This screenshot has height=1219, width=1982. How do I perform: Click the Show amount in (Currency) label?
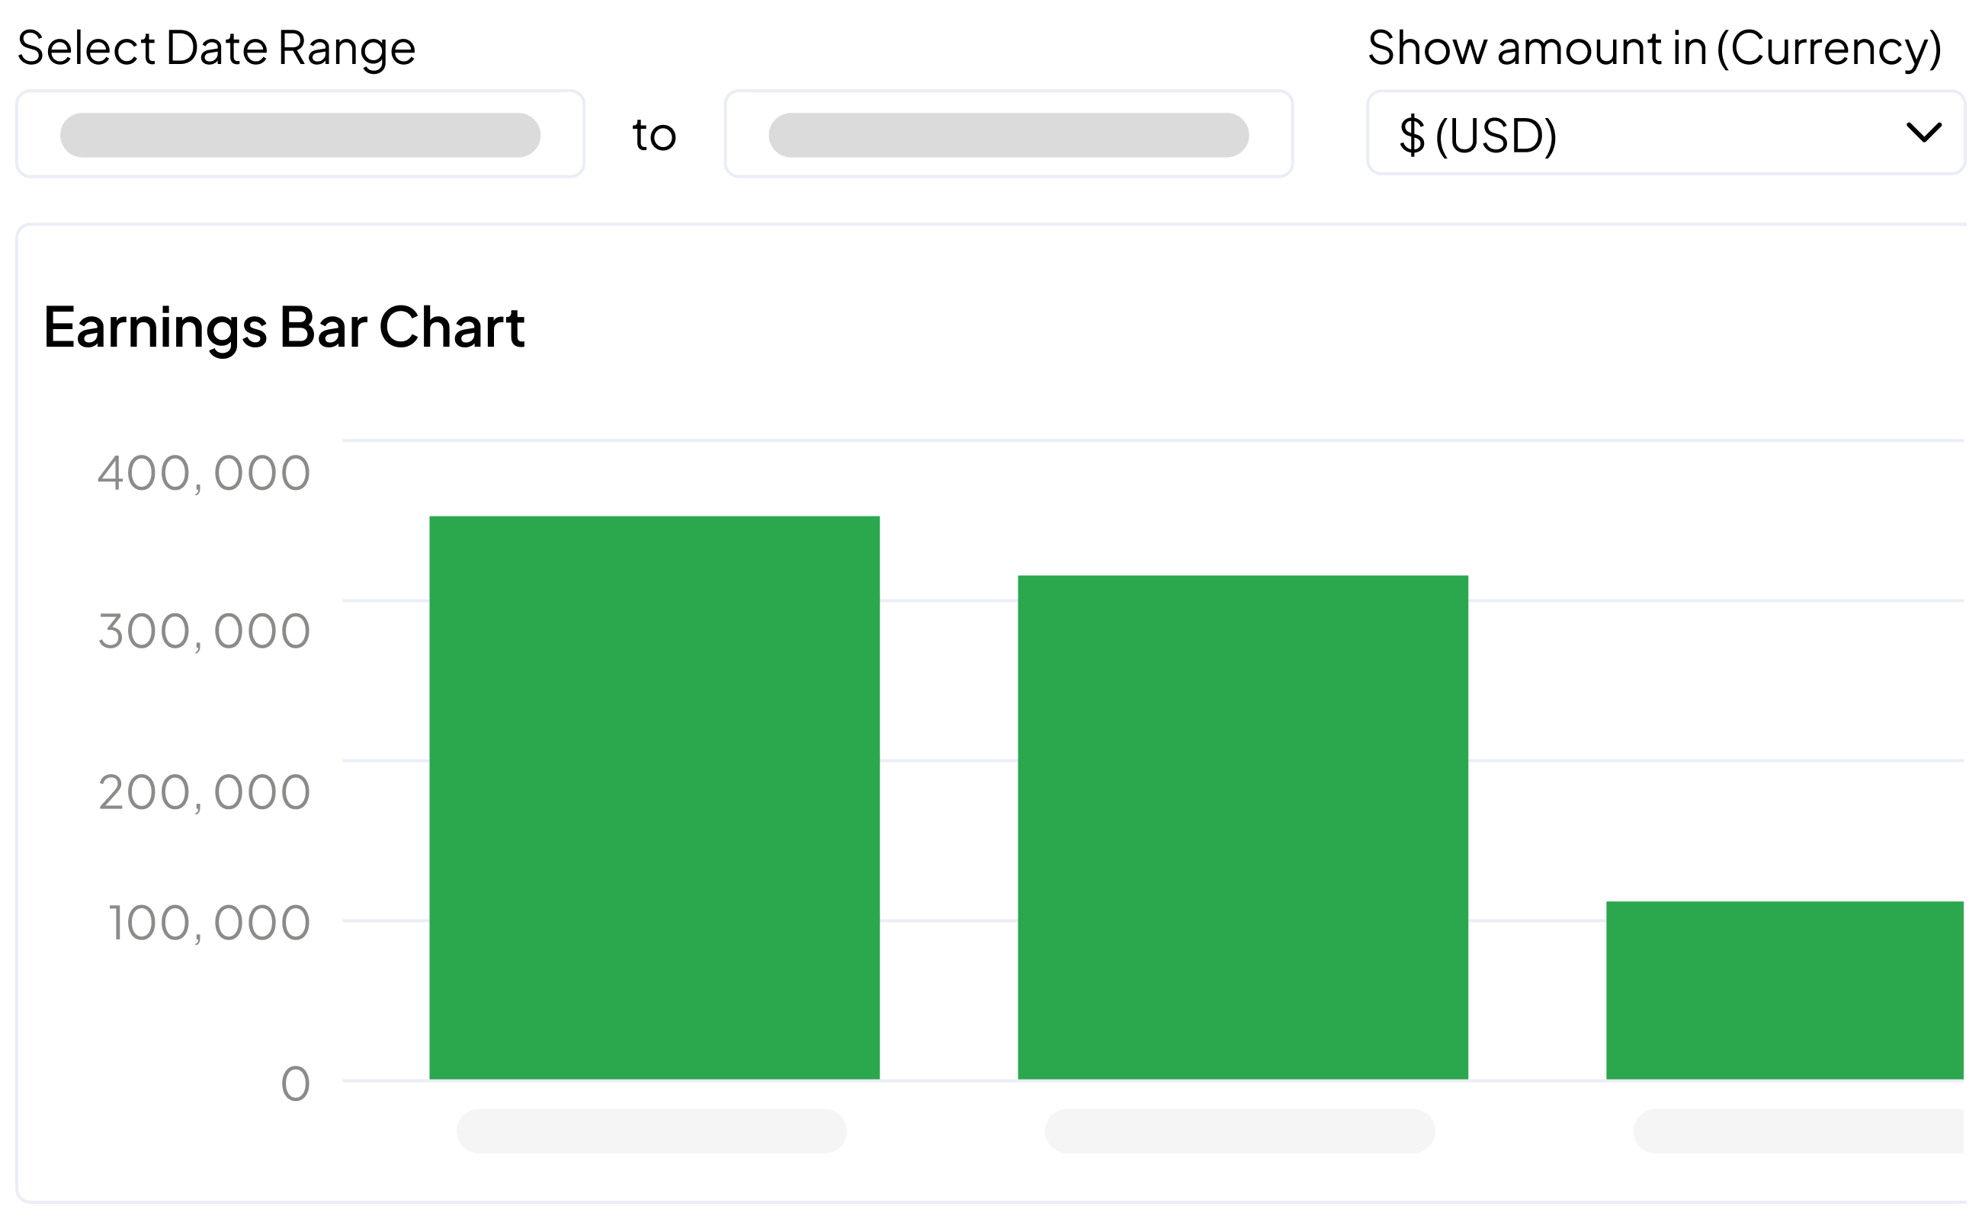pos(1665,47)
